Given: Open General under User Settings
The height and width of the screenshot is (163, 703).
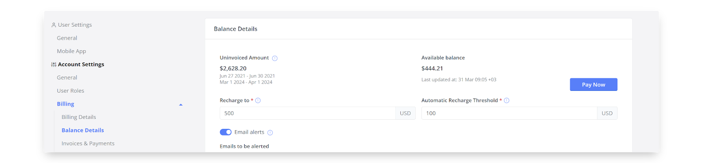Looking at the screenshot, I should 67,38.
